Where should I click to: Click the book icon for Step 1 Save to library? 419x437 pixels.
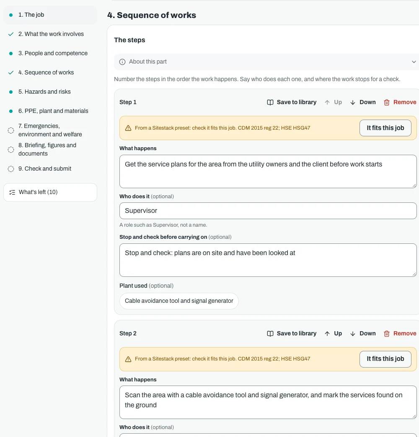pyautogui.click(x=270, y=102)
